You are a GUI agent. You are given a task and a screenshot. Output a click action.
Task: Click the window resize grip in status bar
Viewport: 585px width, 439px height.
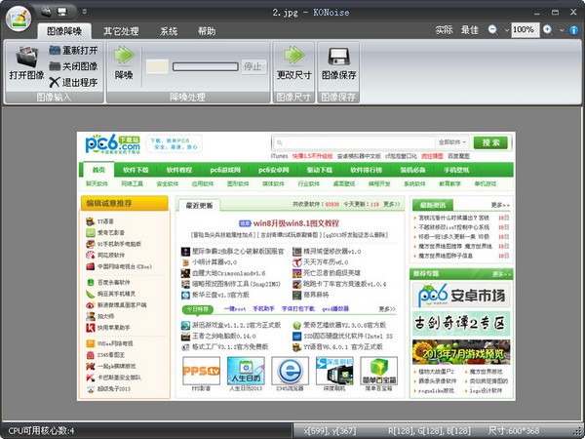pyautogui.click(x=579, y=432)
